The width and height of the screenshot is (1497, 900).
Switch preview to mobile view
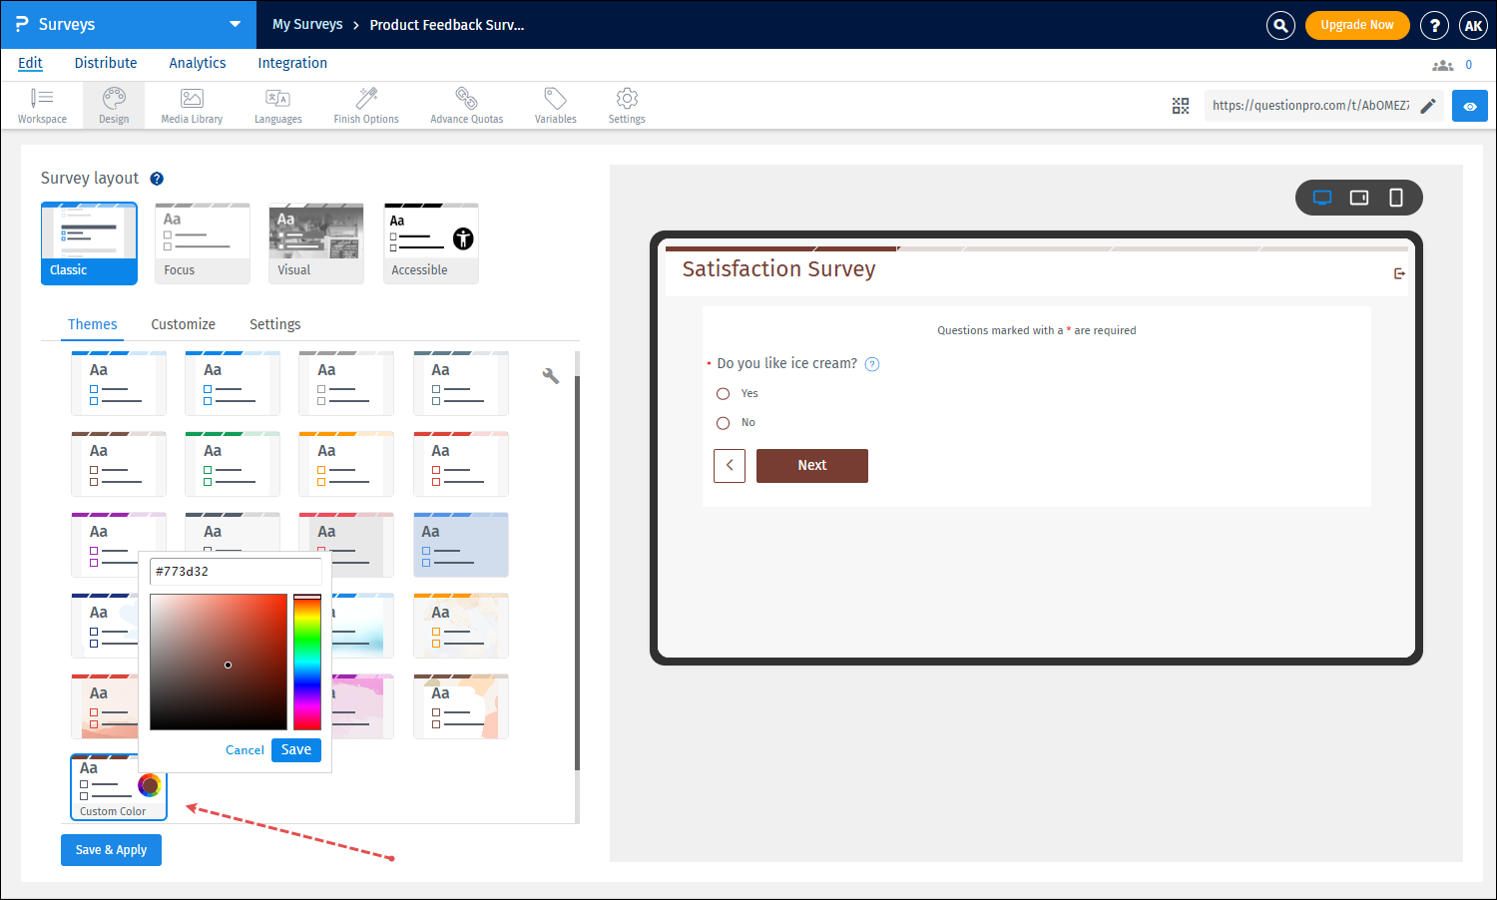tap(1396, 198)
